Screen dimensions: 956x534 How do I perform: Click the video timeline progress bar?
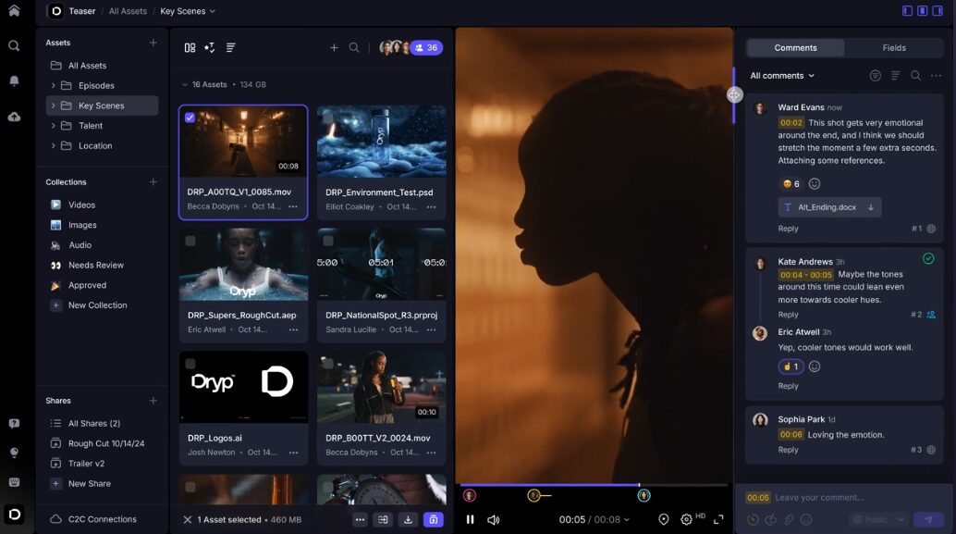(x=592, y=484)
